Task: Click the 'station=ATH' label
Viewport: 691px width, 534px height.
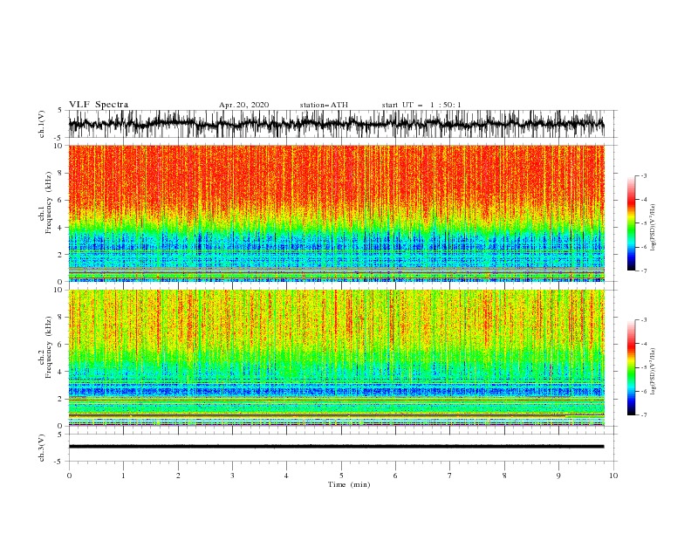Action: (x=324, y=105)
